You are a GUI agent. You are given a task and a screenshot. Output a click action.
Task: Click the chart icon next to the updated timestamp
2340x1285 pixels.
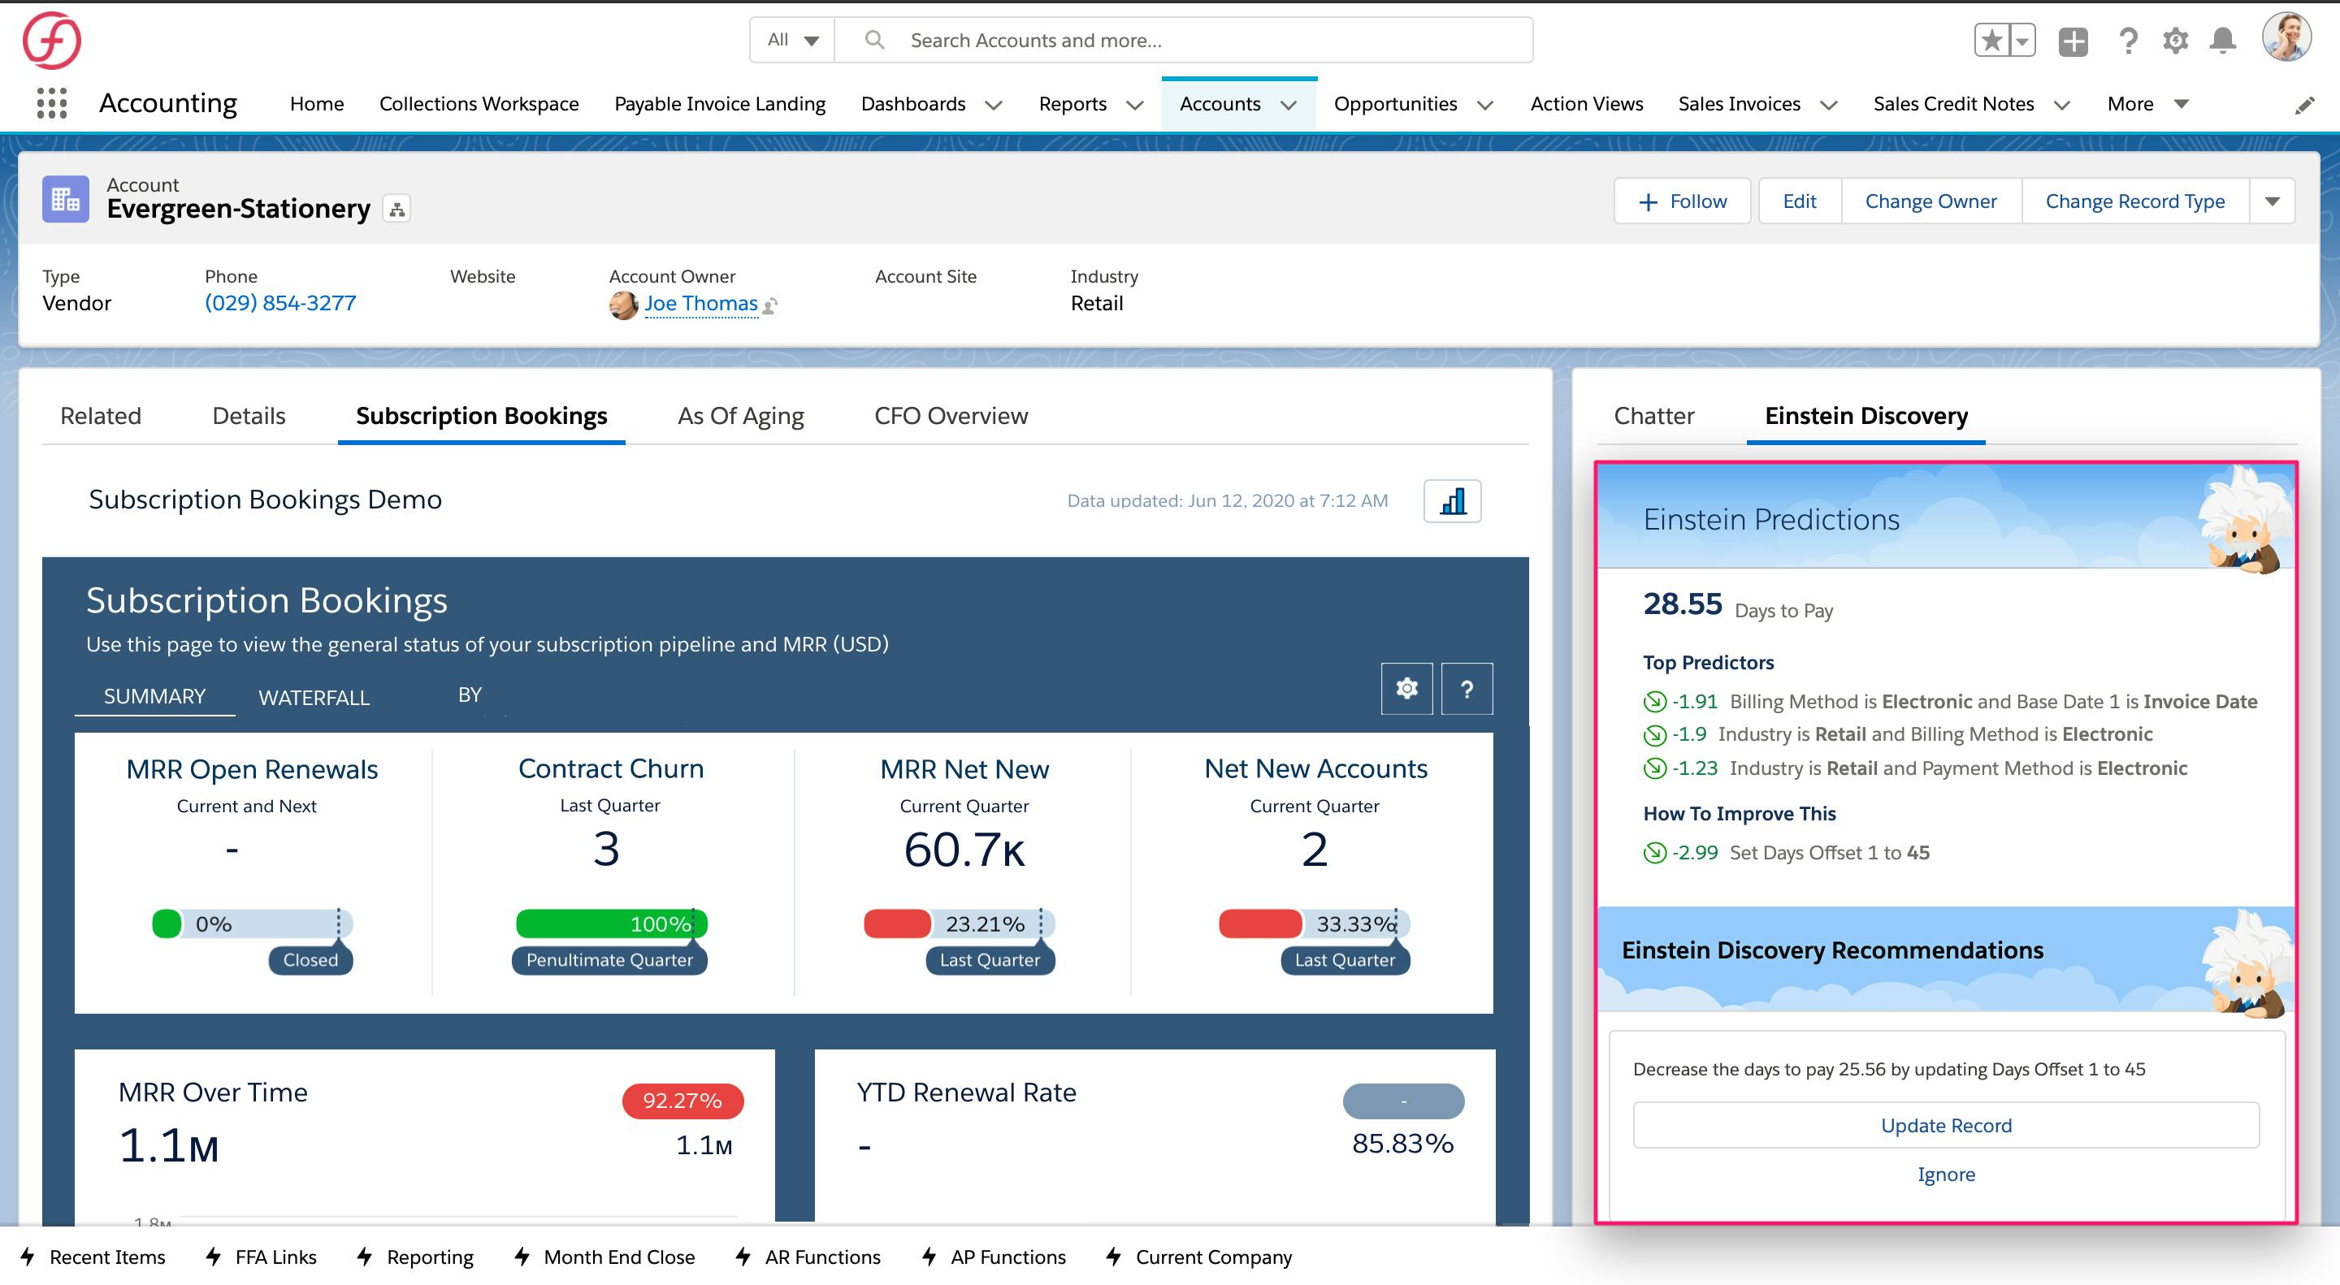(1450, 500)
